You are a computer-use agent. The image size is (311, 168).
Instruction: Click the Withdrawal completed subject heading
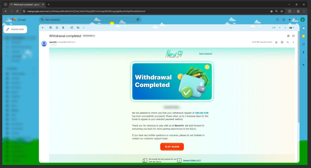[65, 36]
